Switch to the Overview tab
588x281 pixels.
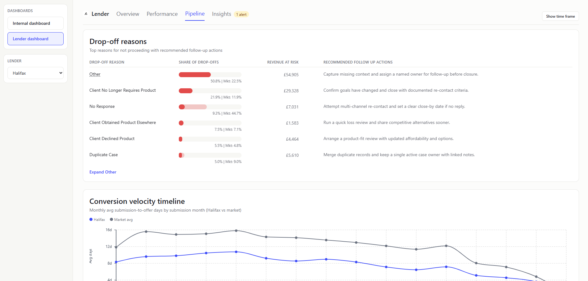[128, 14]
